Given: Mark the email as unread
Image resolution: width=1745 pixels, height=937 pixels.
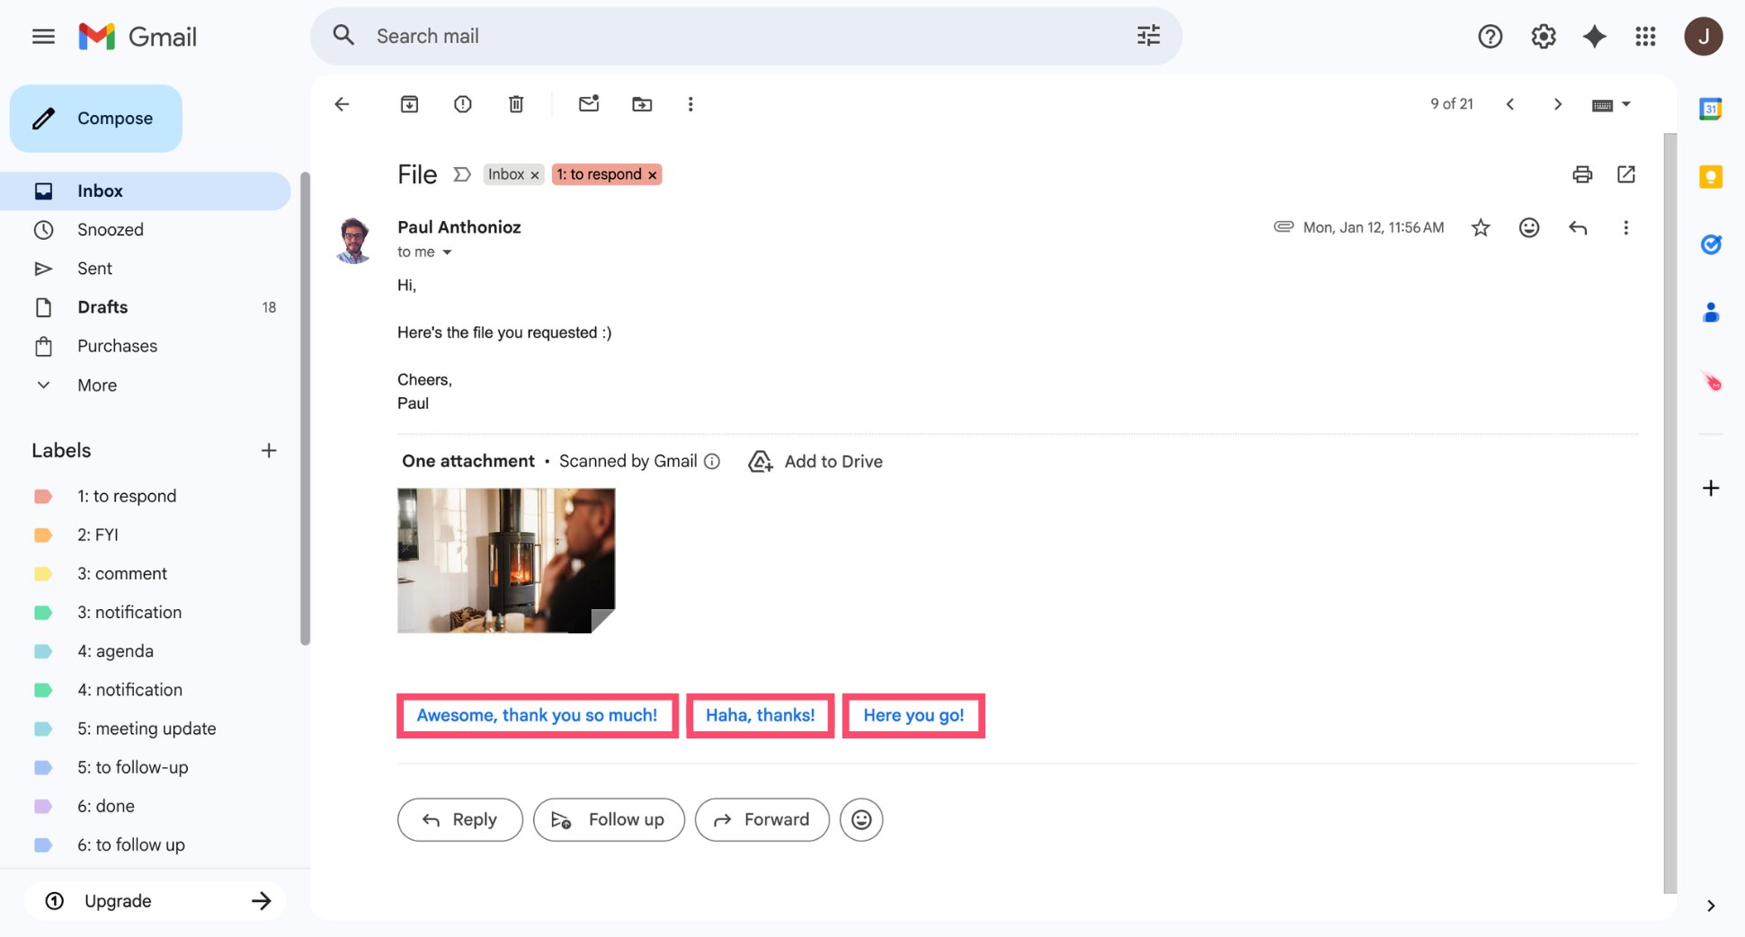Looking at the screenshot, I should tap(589, 103).
